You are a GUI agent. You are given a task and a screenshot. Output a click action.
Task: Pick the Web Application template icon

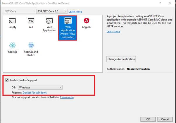tap(49, 21)
